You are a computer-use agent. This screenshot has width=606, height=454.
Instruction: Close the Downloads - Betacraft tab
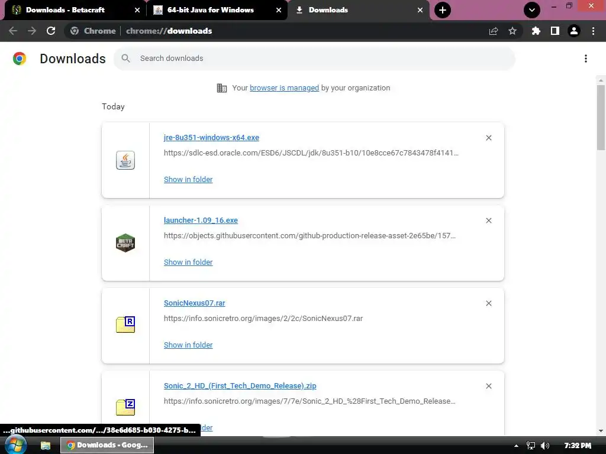click(137, 10)
